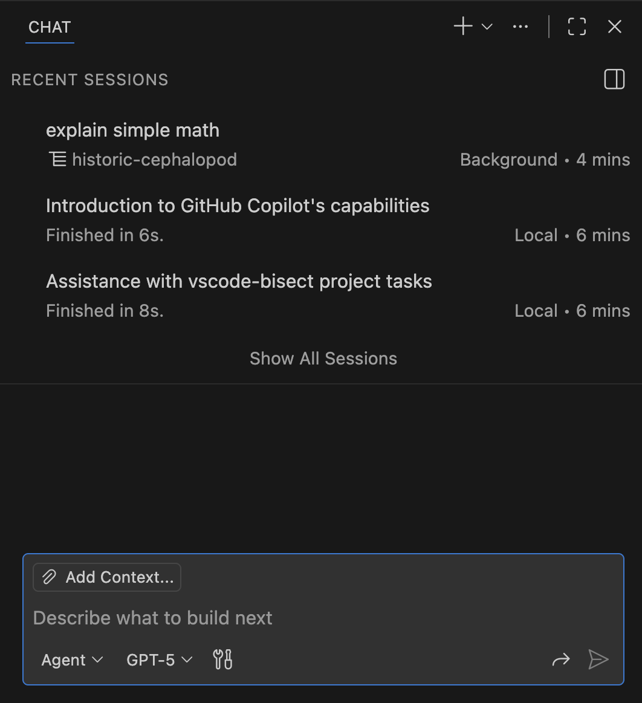
Task: Start a new chat with the plus icon
Action: coord(462,26)
